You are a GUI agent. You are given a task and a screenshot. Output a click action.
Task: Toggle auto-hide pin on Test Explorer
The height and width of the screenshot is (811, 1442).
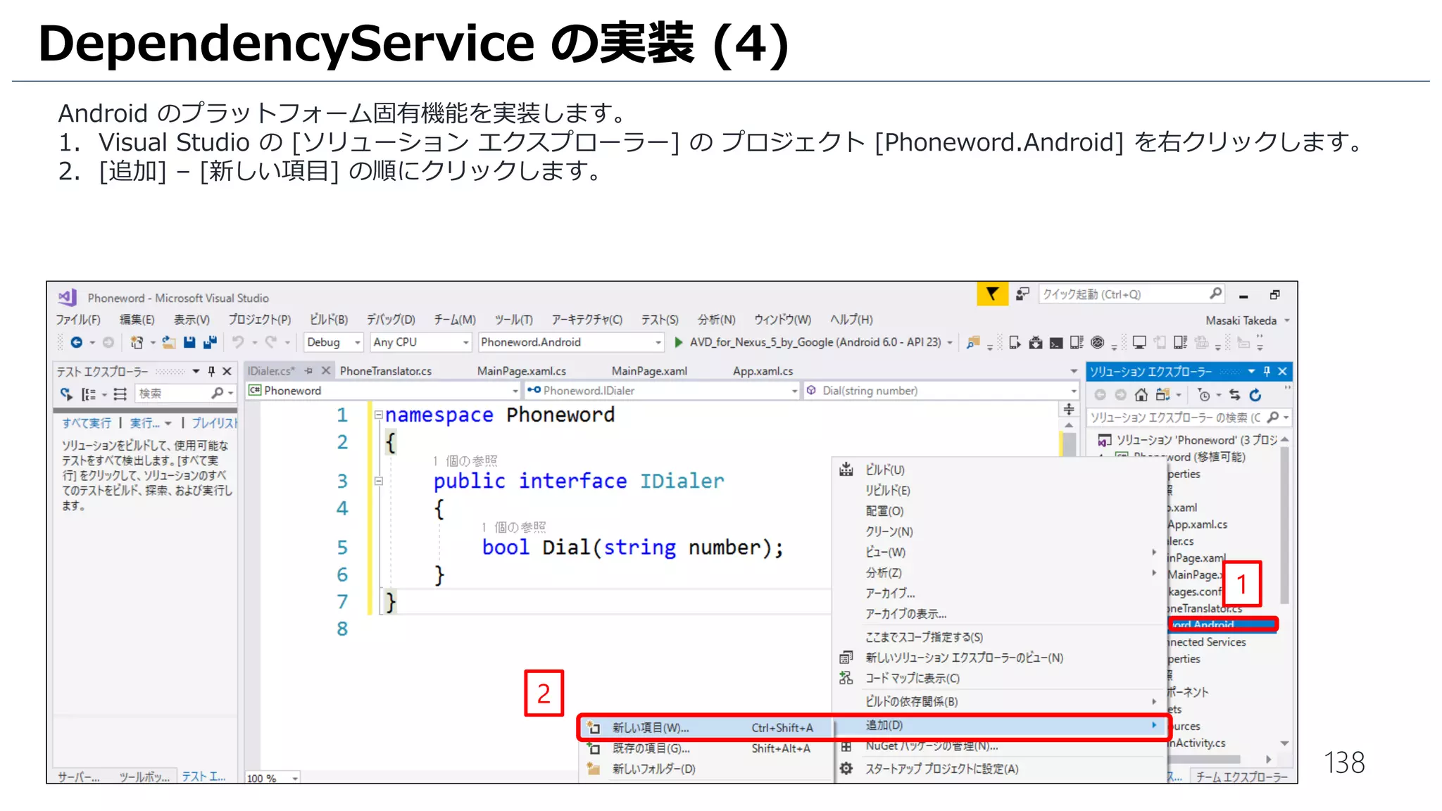[211, 371]
